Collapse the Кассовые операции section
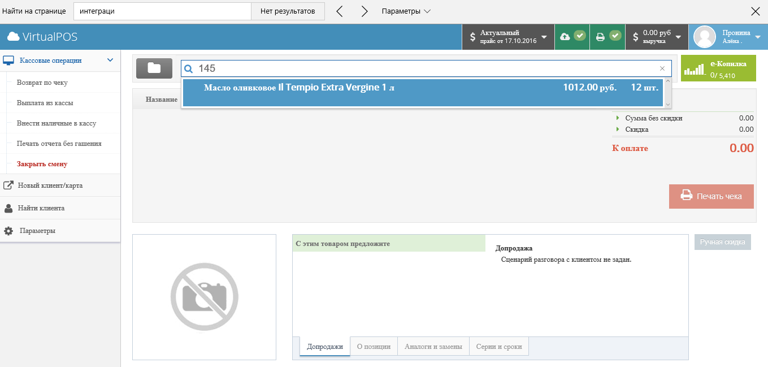This screenshot has width=768, height=367. click(111, 60)
